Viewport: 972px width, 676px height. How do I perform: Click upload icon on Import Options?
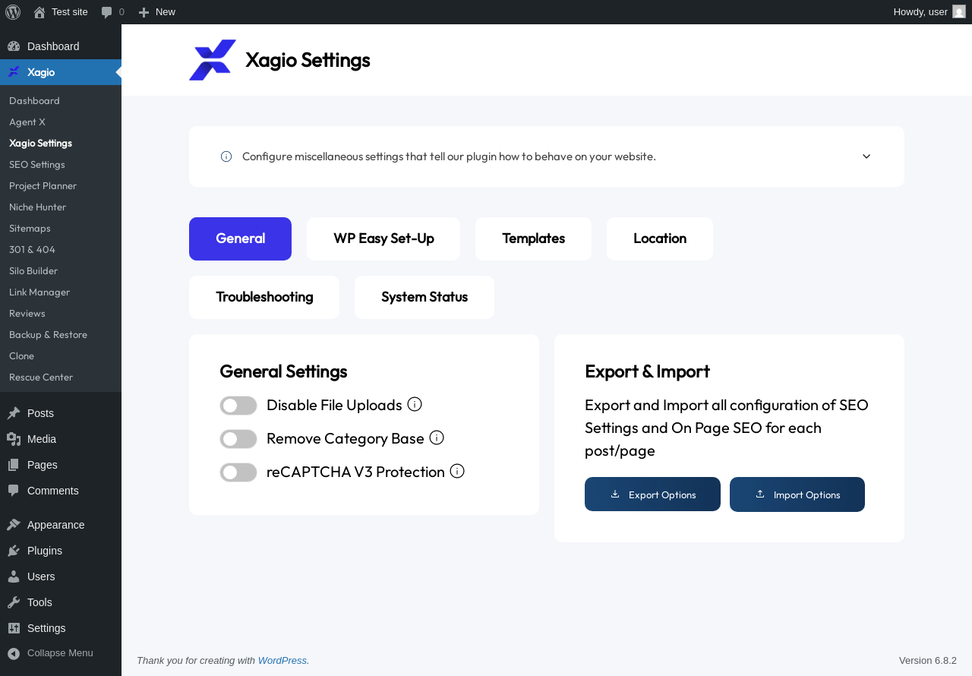click(x=760, y=494)
